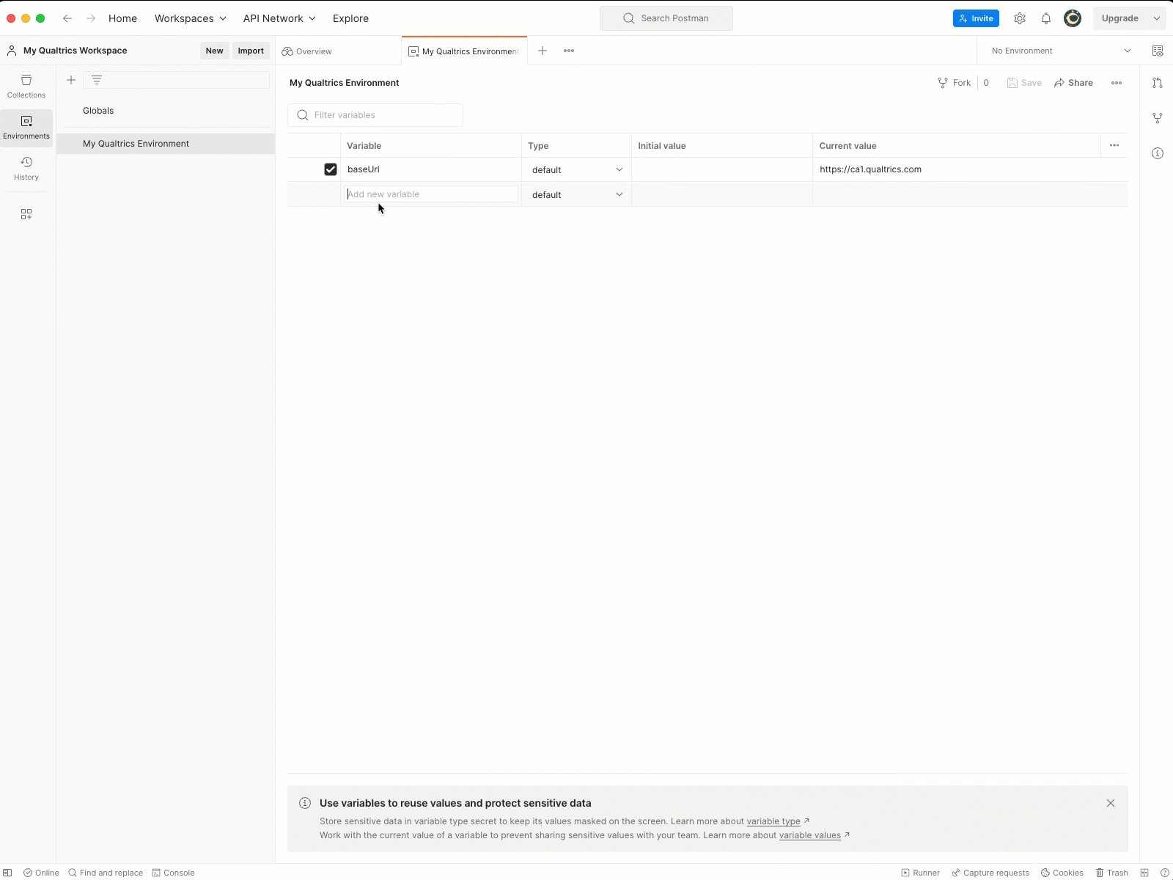The image size is (1173, 880).
Task: Uncheck the baseUrl variable checkbox
Action: point(331,169)
